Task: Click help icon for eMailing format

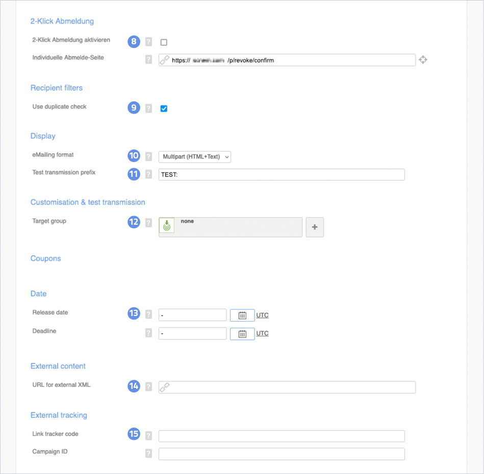Action: tap(148, 156)
